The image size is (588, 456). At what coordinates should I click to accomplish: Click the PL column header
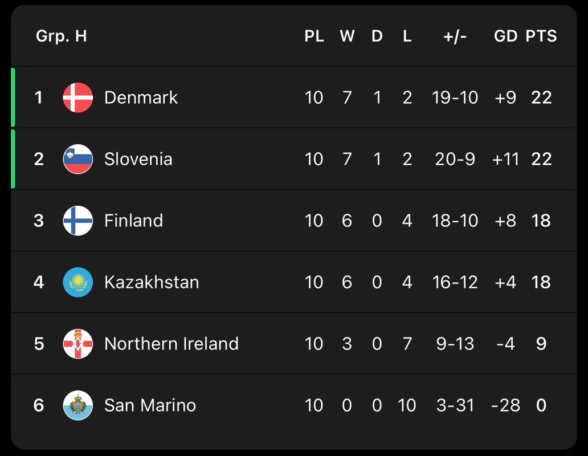coord(315,36)
